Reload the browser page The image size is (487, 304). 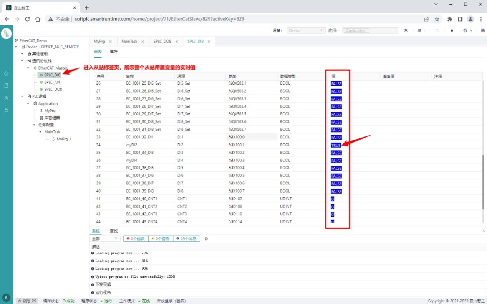click(x=27, y=19)
